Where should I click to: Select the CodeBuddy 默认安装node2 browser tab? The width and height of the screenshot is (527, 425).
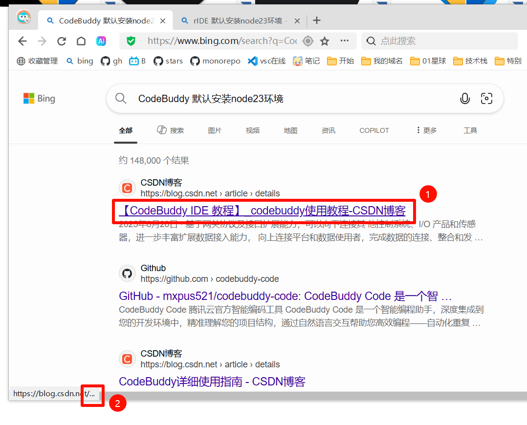click(x=106, y=21)
